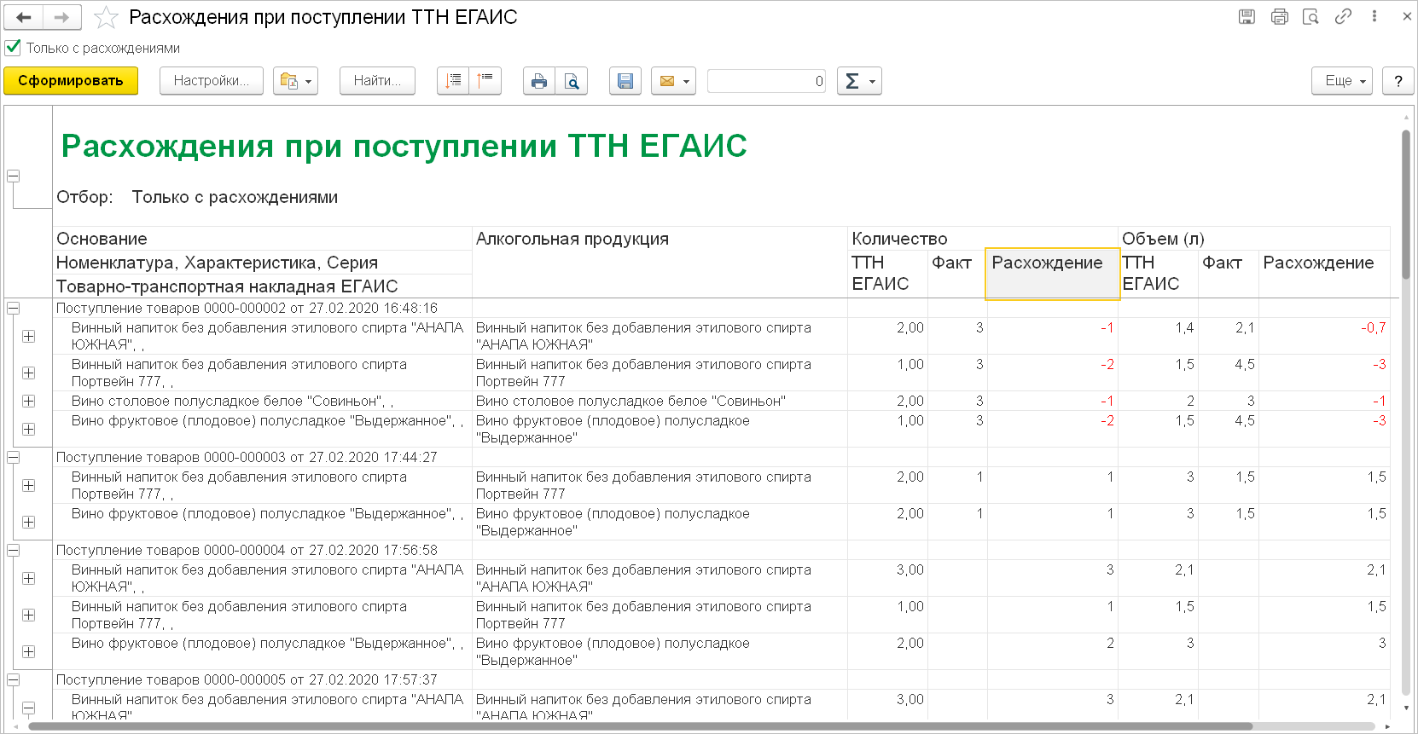Click the help question mark button
The height and width of the screenshot is (734, 1418).
1398,81
